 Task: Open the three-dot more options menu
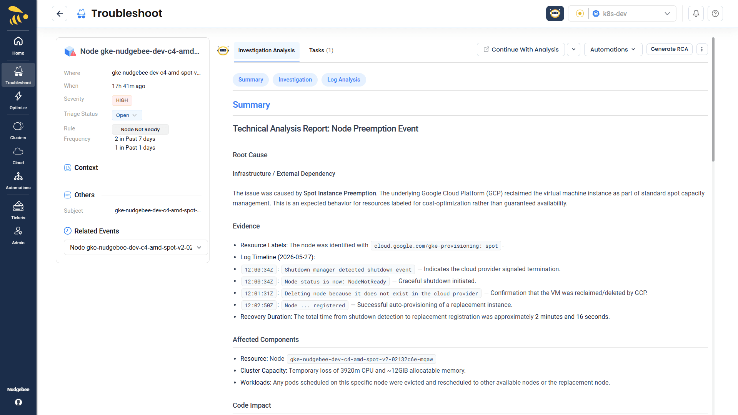pos(702,49)
